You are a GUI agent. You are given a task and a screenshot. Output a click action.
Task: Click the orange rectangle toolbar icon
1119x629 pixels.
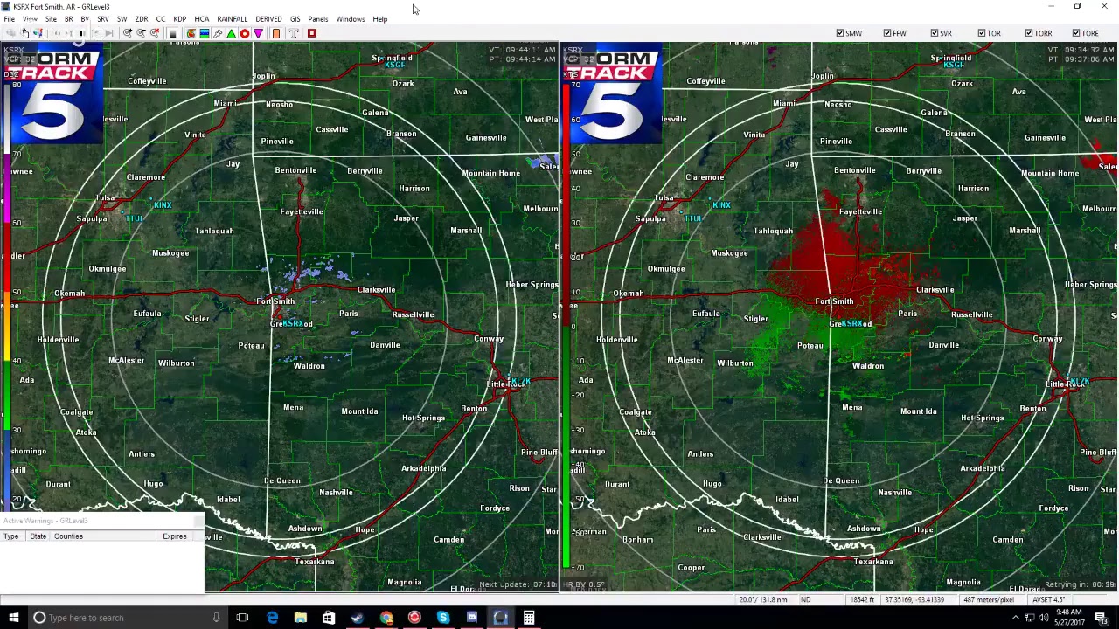276,33
